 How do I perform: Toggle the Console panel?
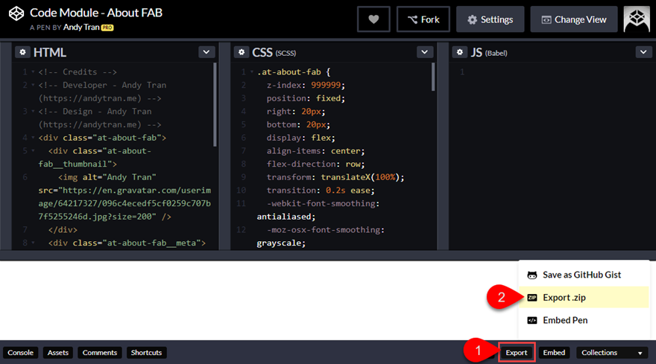20,353
